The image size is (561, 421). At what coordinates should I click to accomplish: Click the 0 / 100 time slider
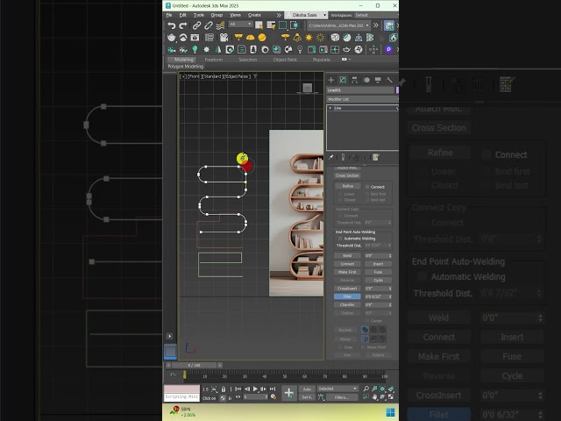click(195, 365)
